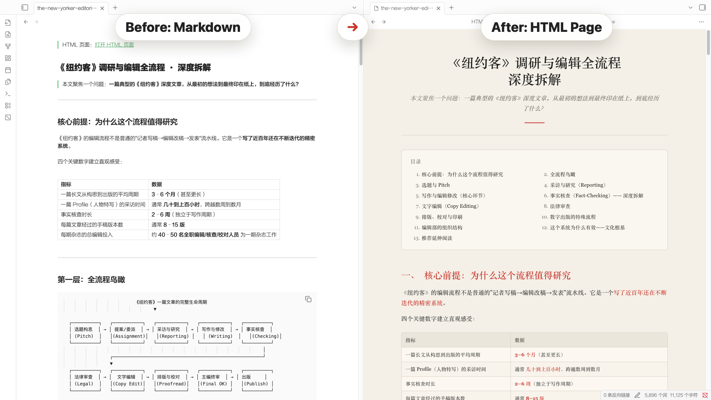Click the 2–6 周 cell in the HTML table
The width and height of the screenshot is (711, 400).
[589, 384]
